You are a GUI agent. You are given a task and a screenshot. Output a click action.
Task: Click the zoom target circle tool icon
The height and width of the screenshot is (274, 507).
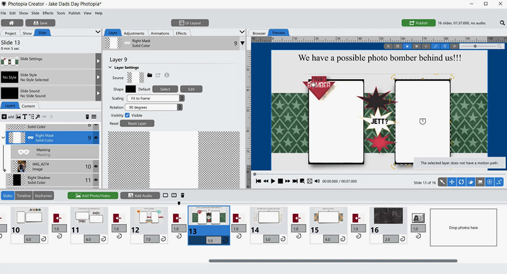click(489, 182)
